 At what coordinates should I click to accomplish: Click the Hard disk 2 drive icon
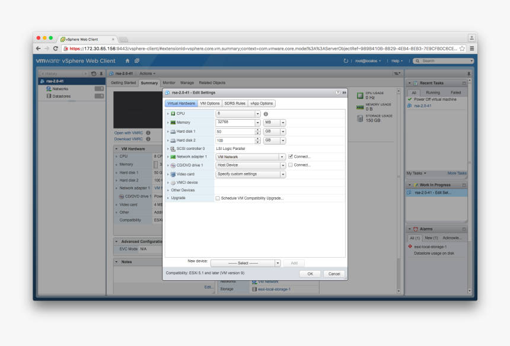173,140
